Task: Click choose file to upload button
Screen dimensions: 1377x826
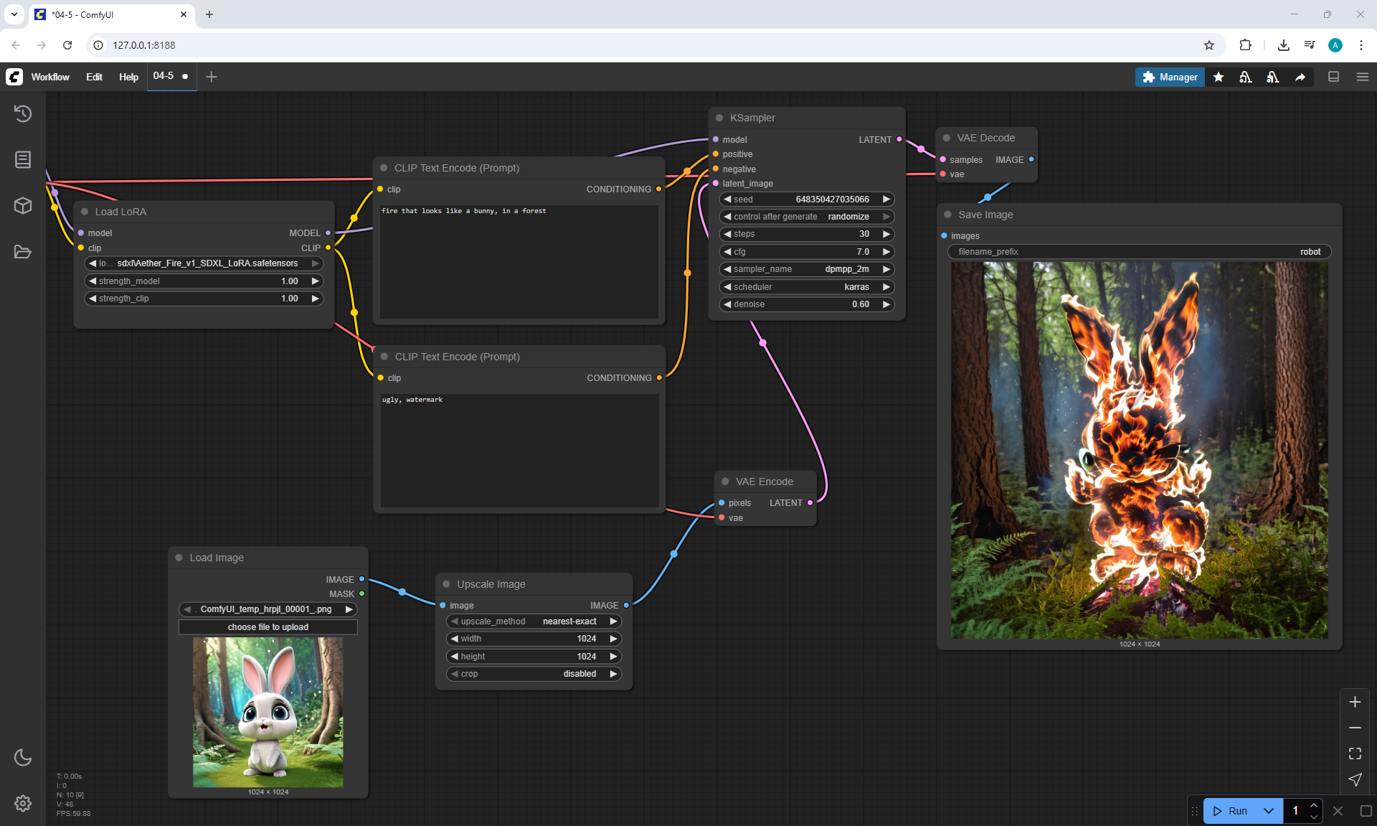Action: 268,627
